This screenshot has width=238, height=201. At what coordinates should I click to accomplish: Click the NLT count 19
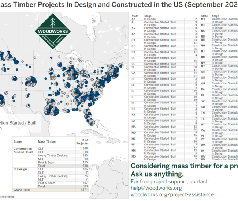click(86, 159)
